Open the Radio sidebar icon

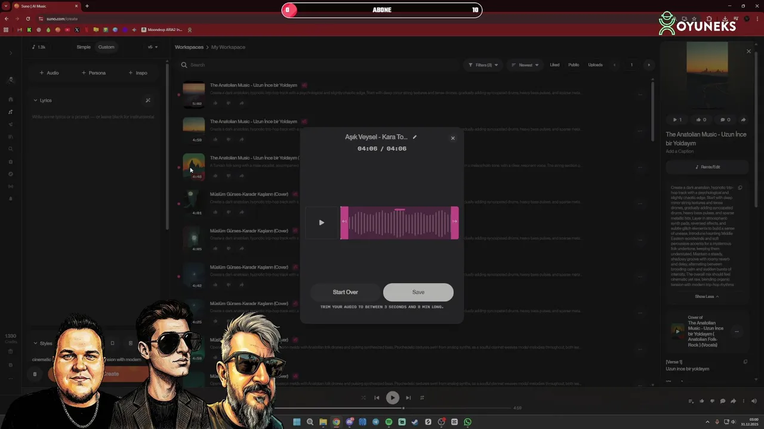[11, 186]
